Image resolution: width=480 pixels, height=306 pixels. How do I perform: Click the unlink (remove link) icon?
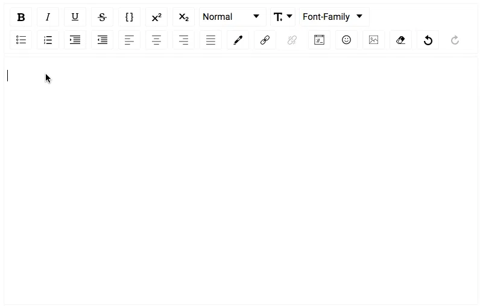coord(292,40)
